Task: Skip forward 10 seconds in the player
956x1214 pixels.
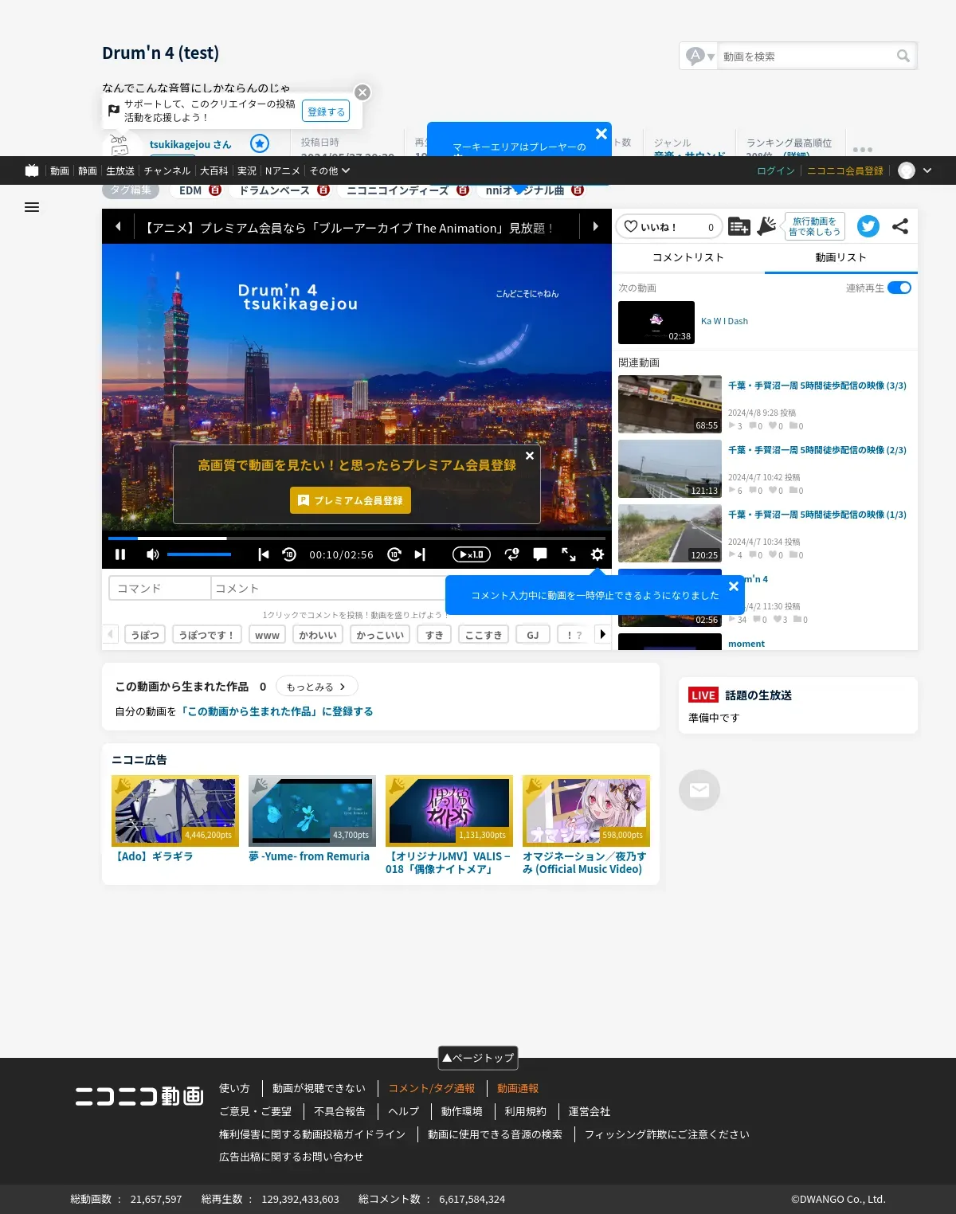Action: click(394, 554)
